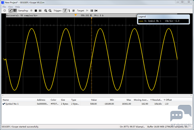194x130 pixels.
Task: Open the View menu
Action: pos(11,7)
